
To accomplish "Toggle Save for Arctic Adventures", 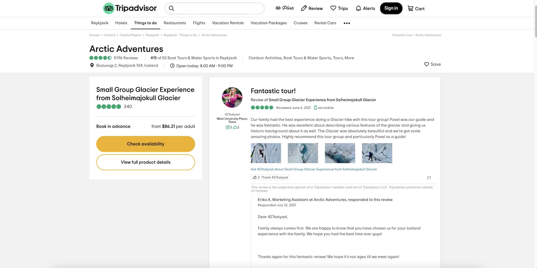I will [x=432, y=64].
